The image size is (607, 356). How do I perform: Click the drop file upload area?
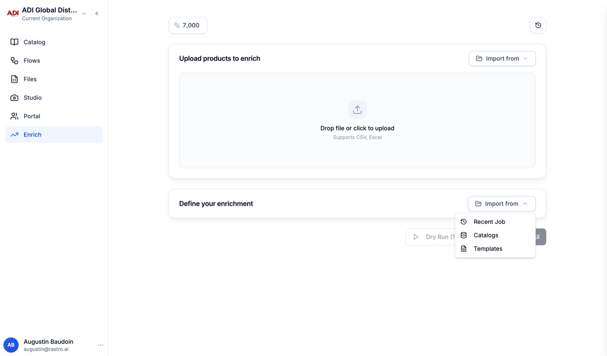tap(357, 121)
